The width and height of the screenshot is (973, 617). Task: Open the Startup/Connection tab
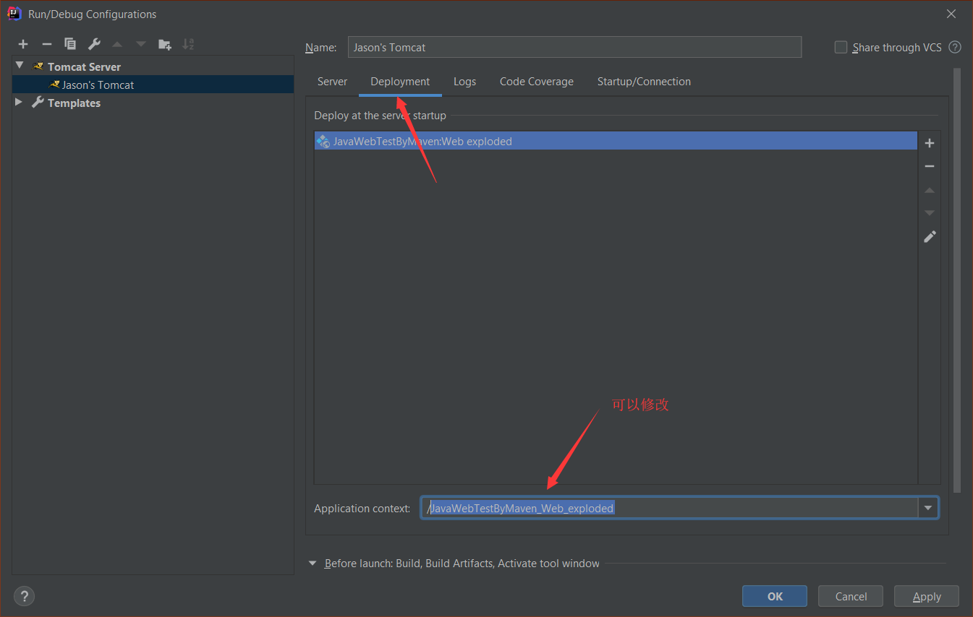[644, 82]
